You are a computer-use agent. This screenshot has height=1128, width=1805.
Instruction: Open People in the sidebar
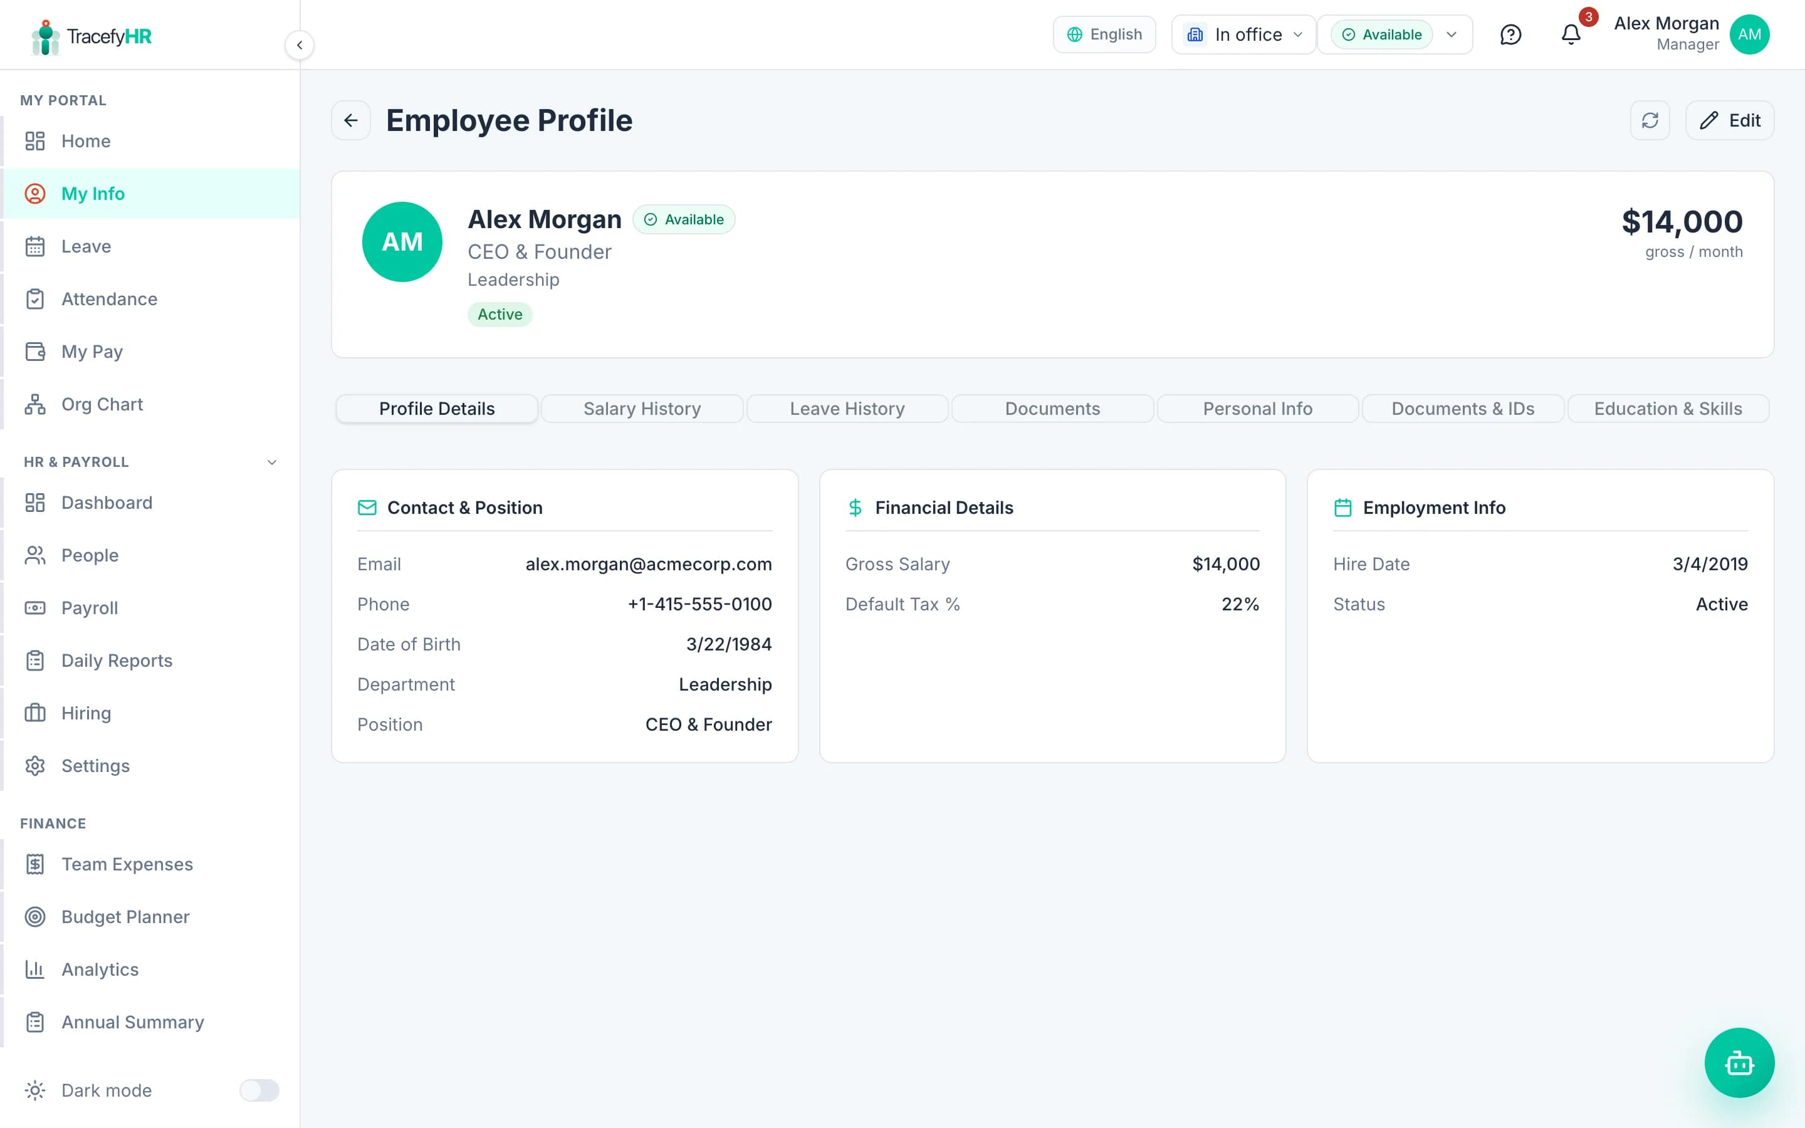[150, 555]
